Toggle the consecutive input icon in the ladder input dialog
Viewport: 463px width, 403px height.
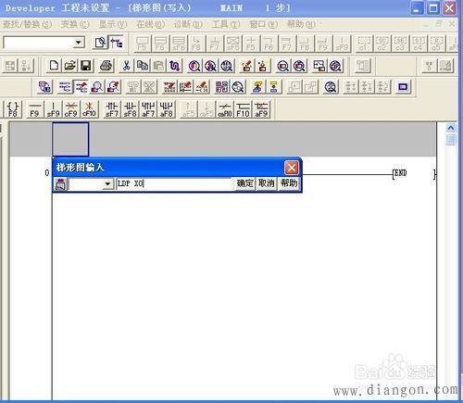point(61,184)
